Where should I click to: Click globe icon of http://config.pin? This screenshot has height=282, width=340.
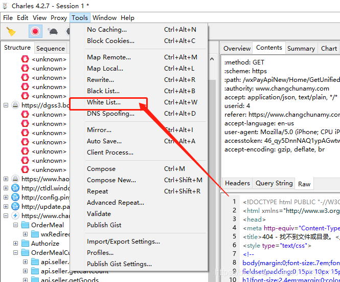(x=15, y=197)
